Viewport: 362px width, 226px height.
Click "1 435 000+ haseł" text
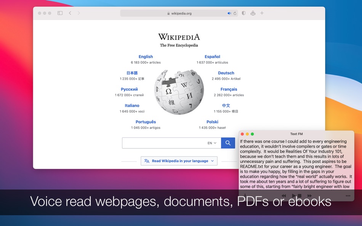click(x=212, y=128)
